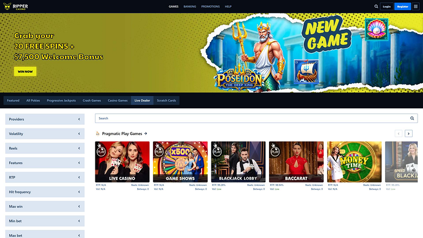423x238 pixels.
Task: Click the arrow beside Pragmatic Play Games
Action: (146, 133)
